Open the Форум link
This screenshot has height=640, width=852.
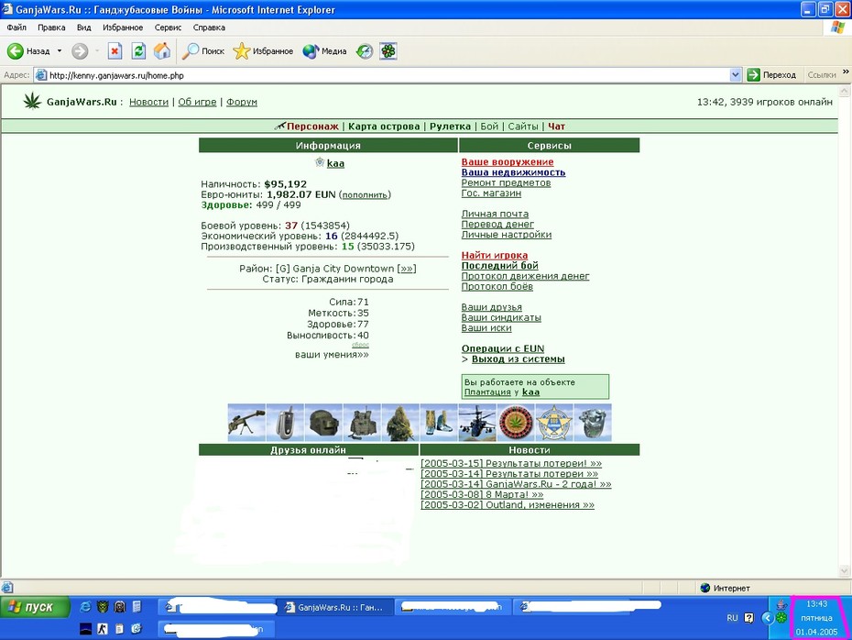point(242,102)
